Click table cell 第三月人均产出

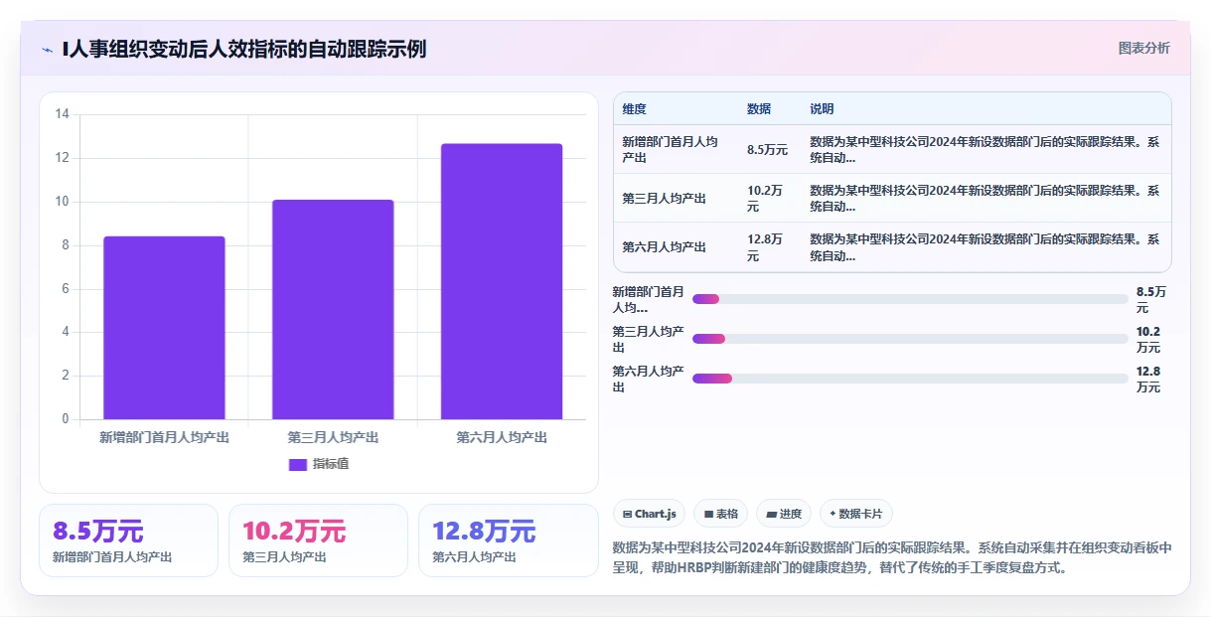(x=665, y=199)
